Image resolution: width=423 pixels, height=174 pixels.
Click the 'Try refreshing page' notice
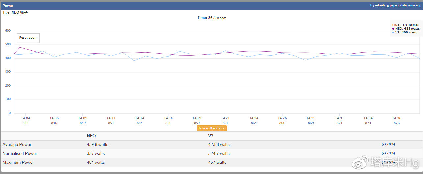click(395, 5)
